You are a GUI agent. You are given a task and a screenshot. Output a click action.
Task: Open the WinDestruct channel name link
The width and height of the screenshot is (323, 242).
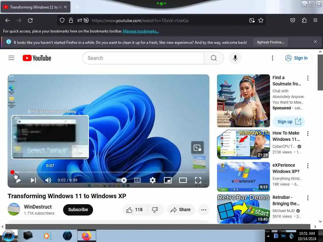coord(38,207)
